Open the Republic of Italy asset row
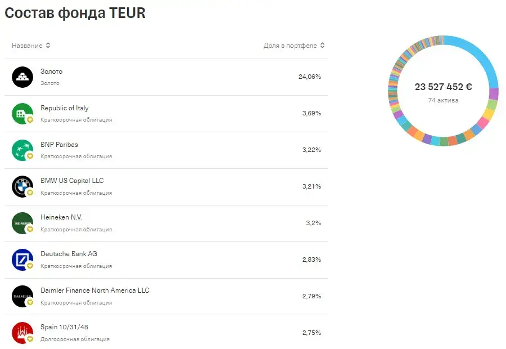 [x=166, y=114]
